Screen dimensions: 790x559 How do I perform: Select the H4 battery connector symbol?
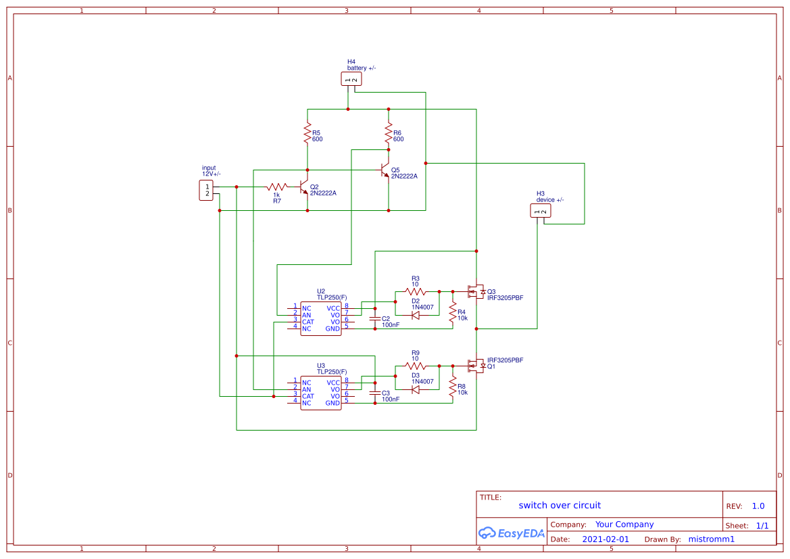(x=351, y=78)
